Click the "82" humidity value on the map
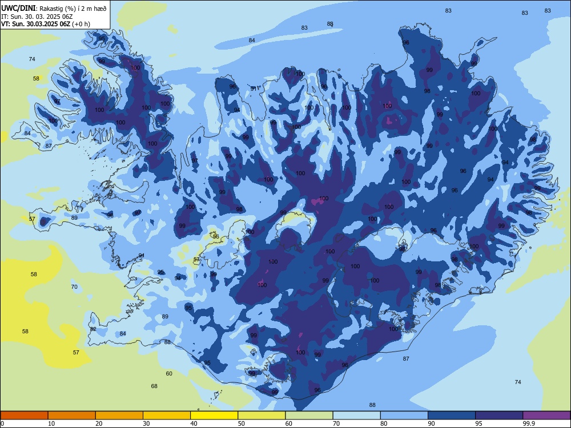Screen dimensions: 571x428 pyautogui.click(x=93, y=329)
